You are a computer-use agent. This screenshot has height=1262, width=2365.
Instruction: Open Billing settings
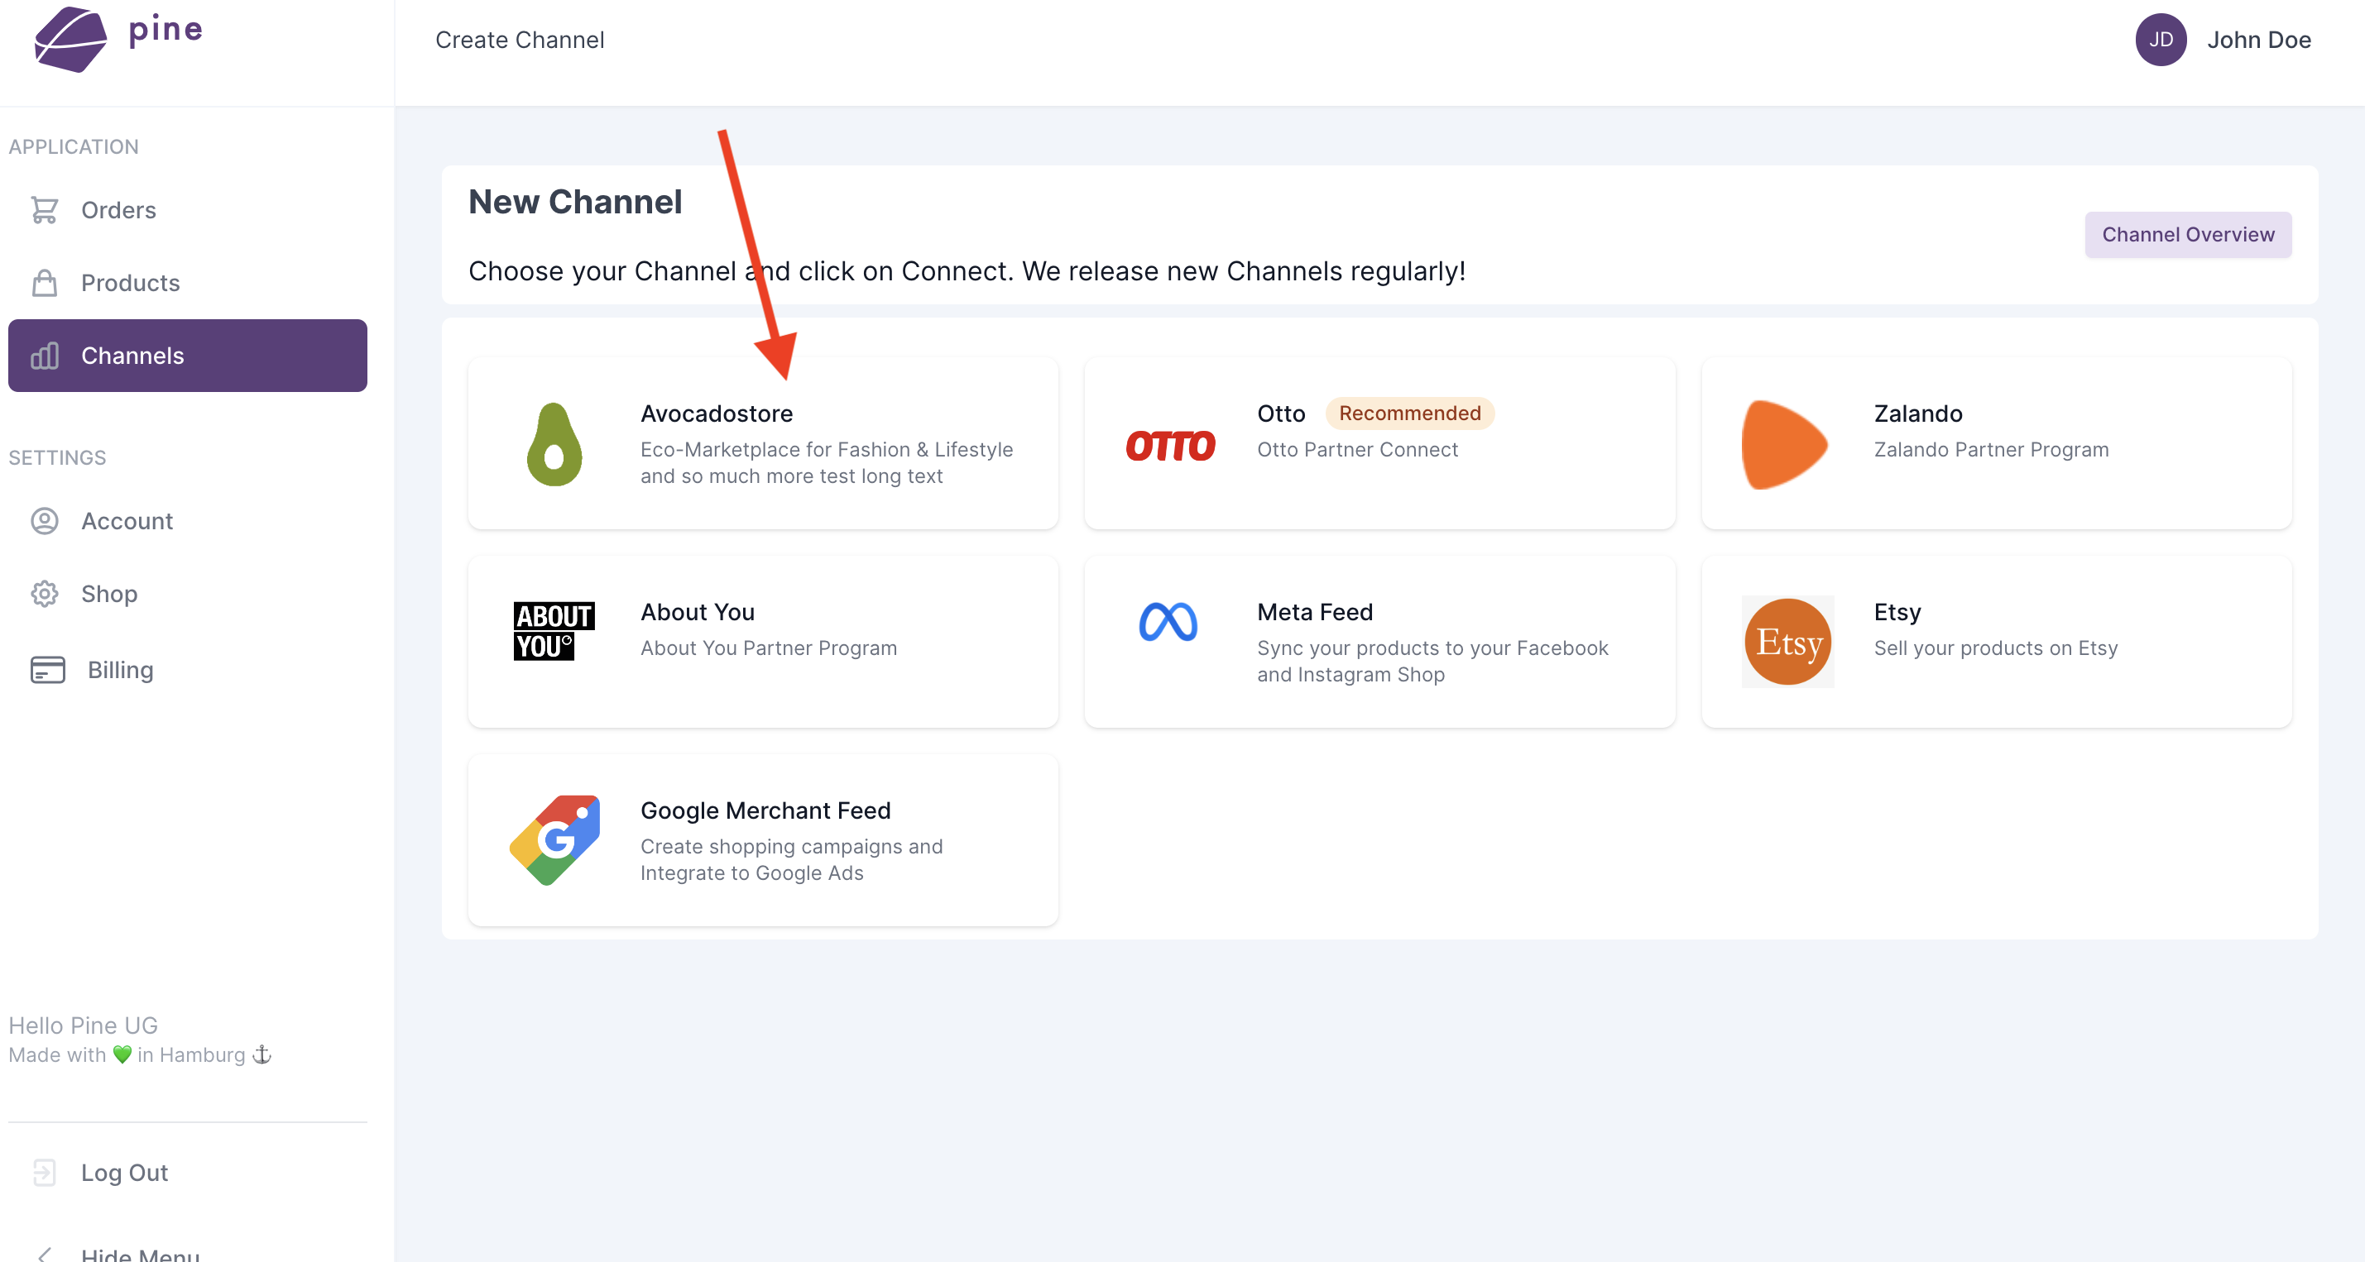point(187,670)
